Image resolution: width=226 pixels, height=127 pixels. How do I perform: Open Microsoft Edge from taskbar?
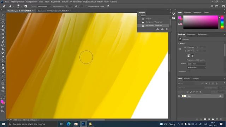(69, 124)
